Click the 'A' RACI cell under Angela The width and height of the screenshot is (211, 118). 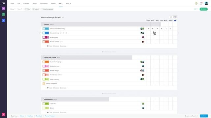pos(148,29)
